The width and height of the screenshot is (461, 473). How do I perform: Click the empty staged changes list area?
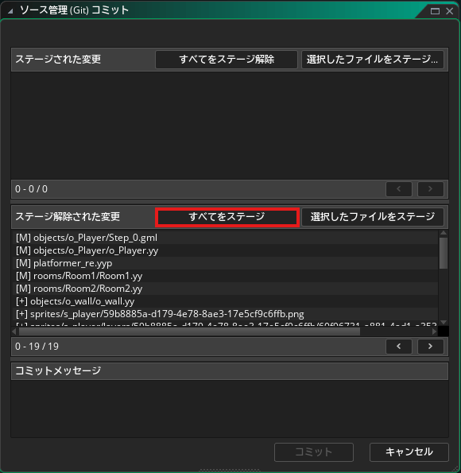pos(230,125)
